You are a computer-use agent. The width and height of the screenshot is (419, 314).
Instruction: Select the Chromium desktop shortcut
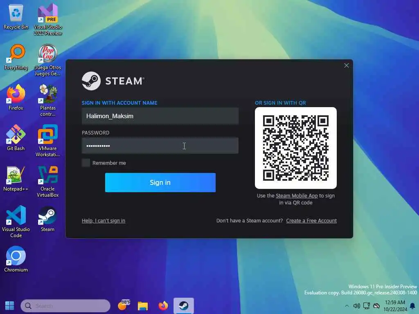(16, 259)
